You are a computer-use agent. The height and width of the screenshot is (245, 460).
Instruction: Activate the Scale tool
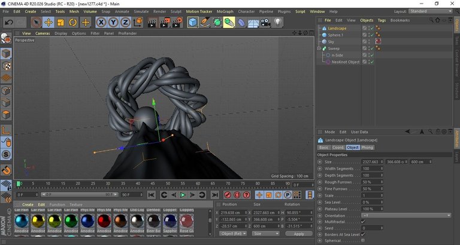(x=60, y=22)
